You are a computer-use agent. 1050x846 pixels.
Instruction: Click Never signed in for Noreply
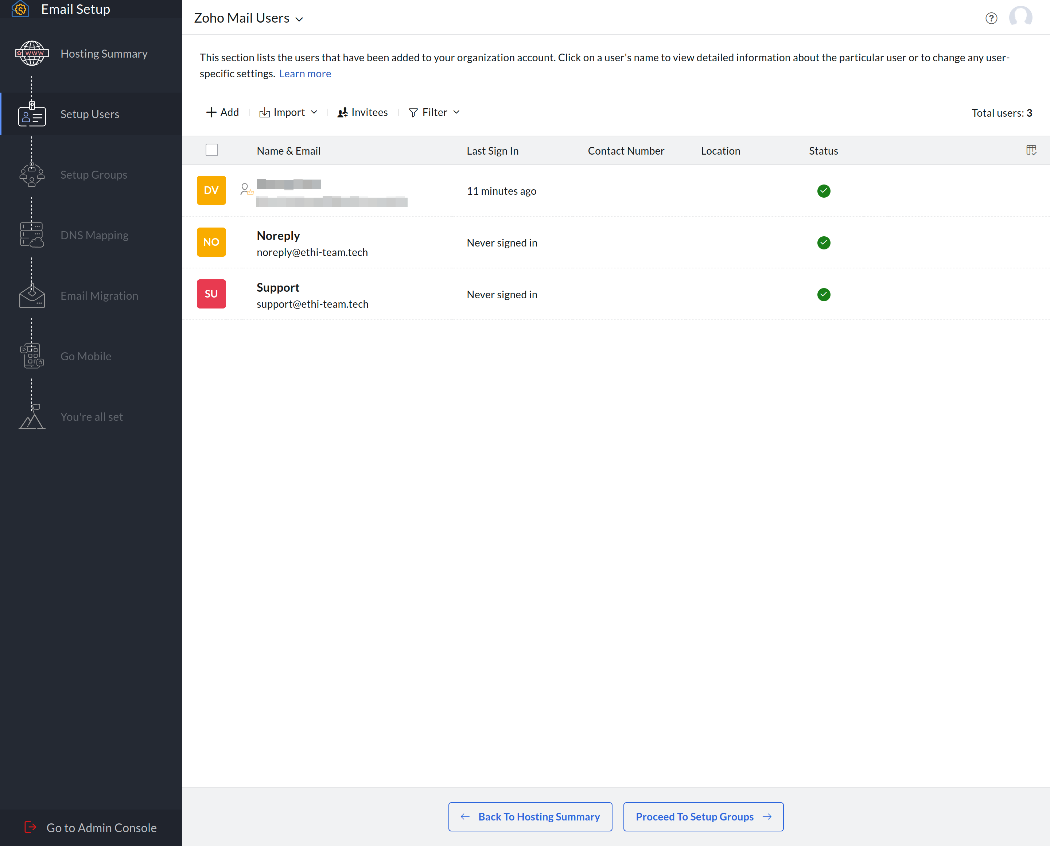[502, 243]
